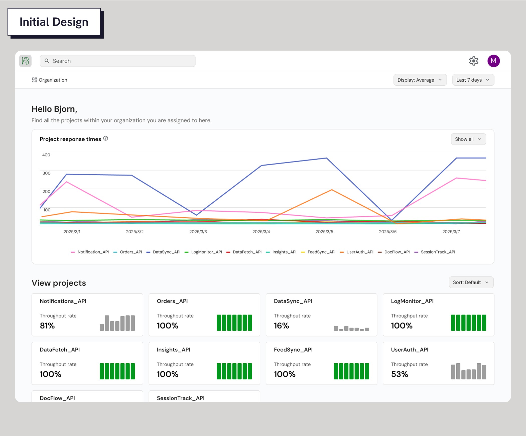Toggle UserAuth_API series in the chart legend
Image resolution: width=526 pixels, height=436 pixels.
coord(360,252)
